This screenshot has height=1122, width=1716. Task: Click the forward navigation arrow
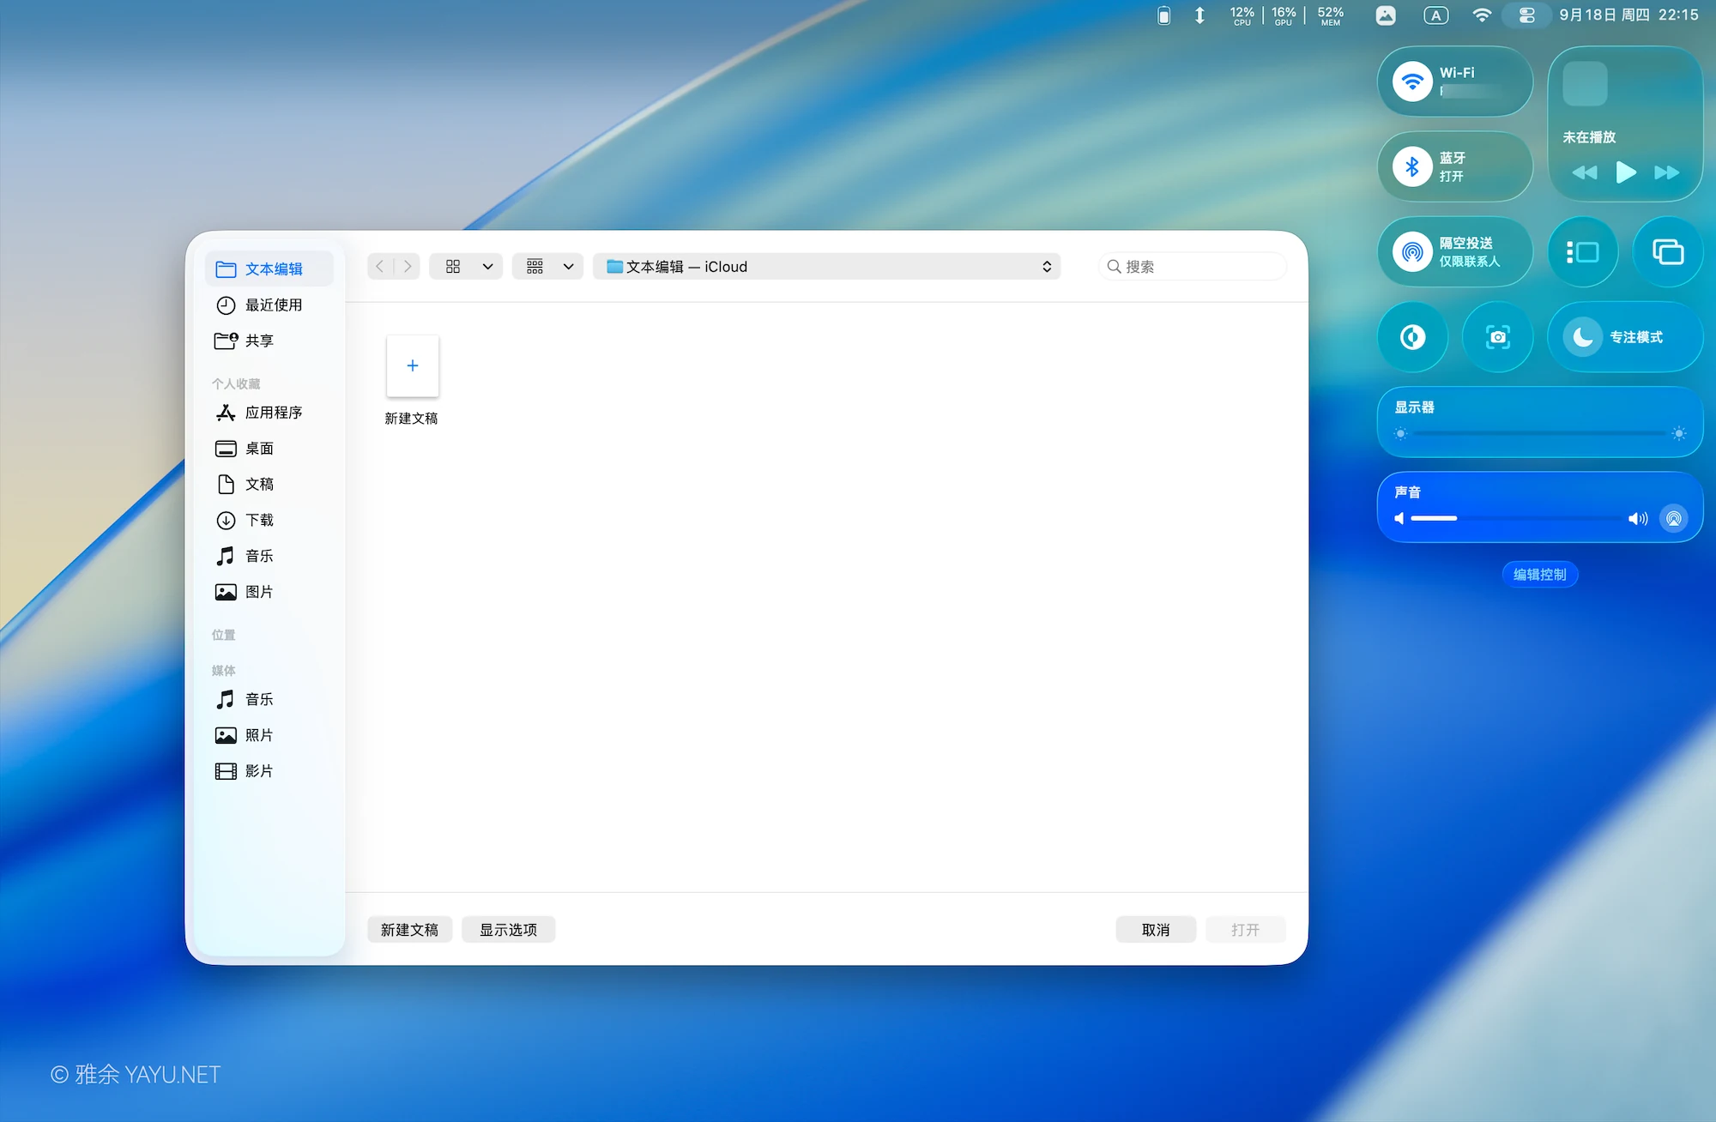408,267
